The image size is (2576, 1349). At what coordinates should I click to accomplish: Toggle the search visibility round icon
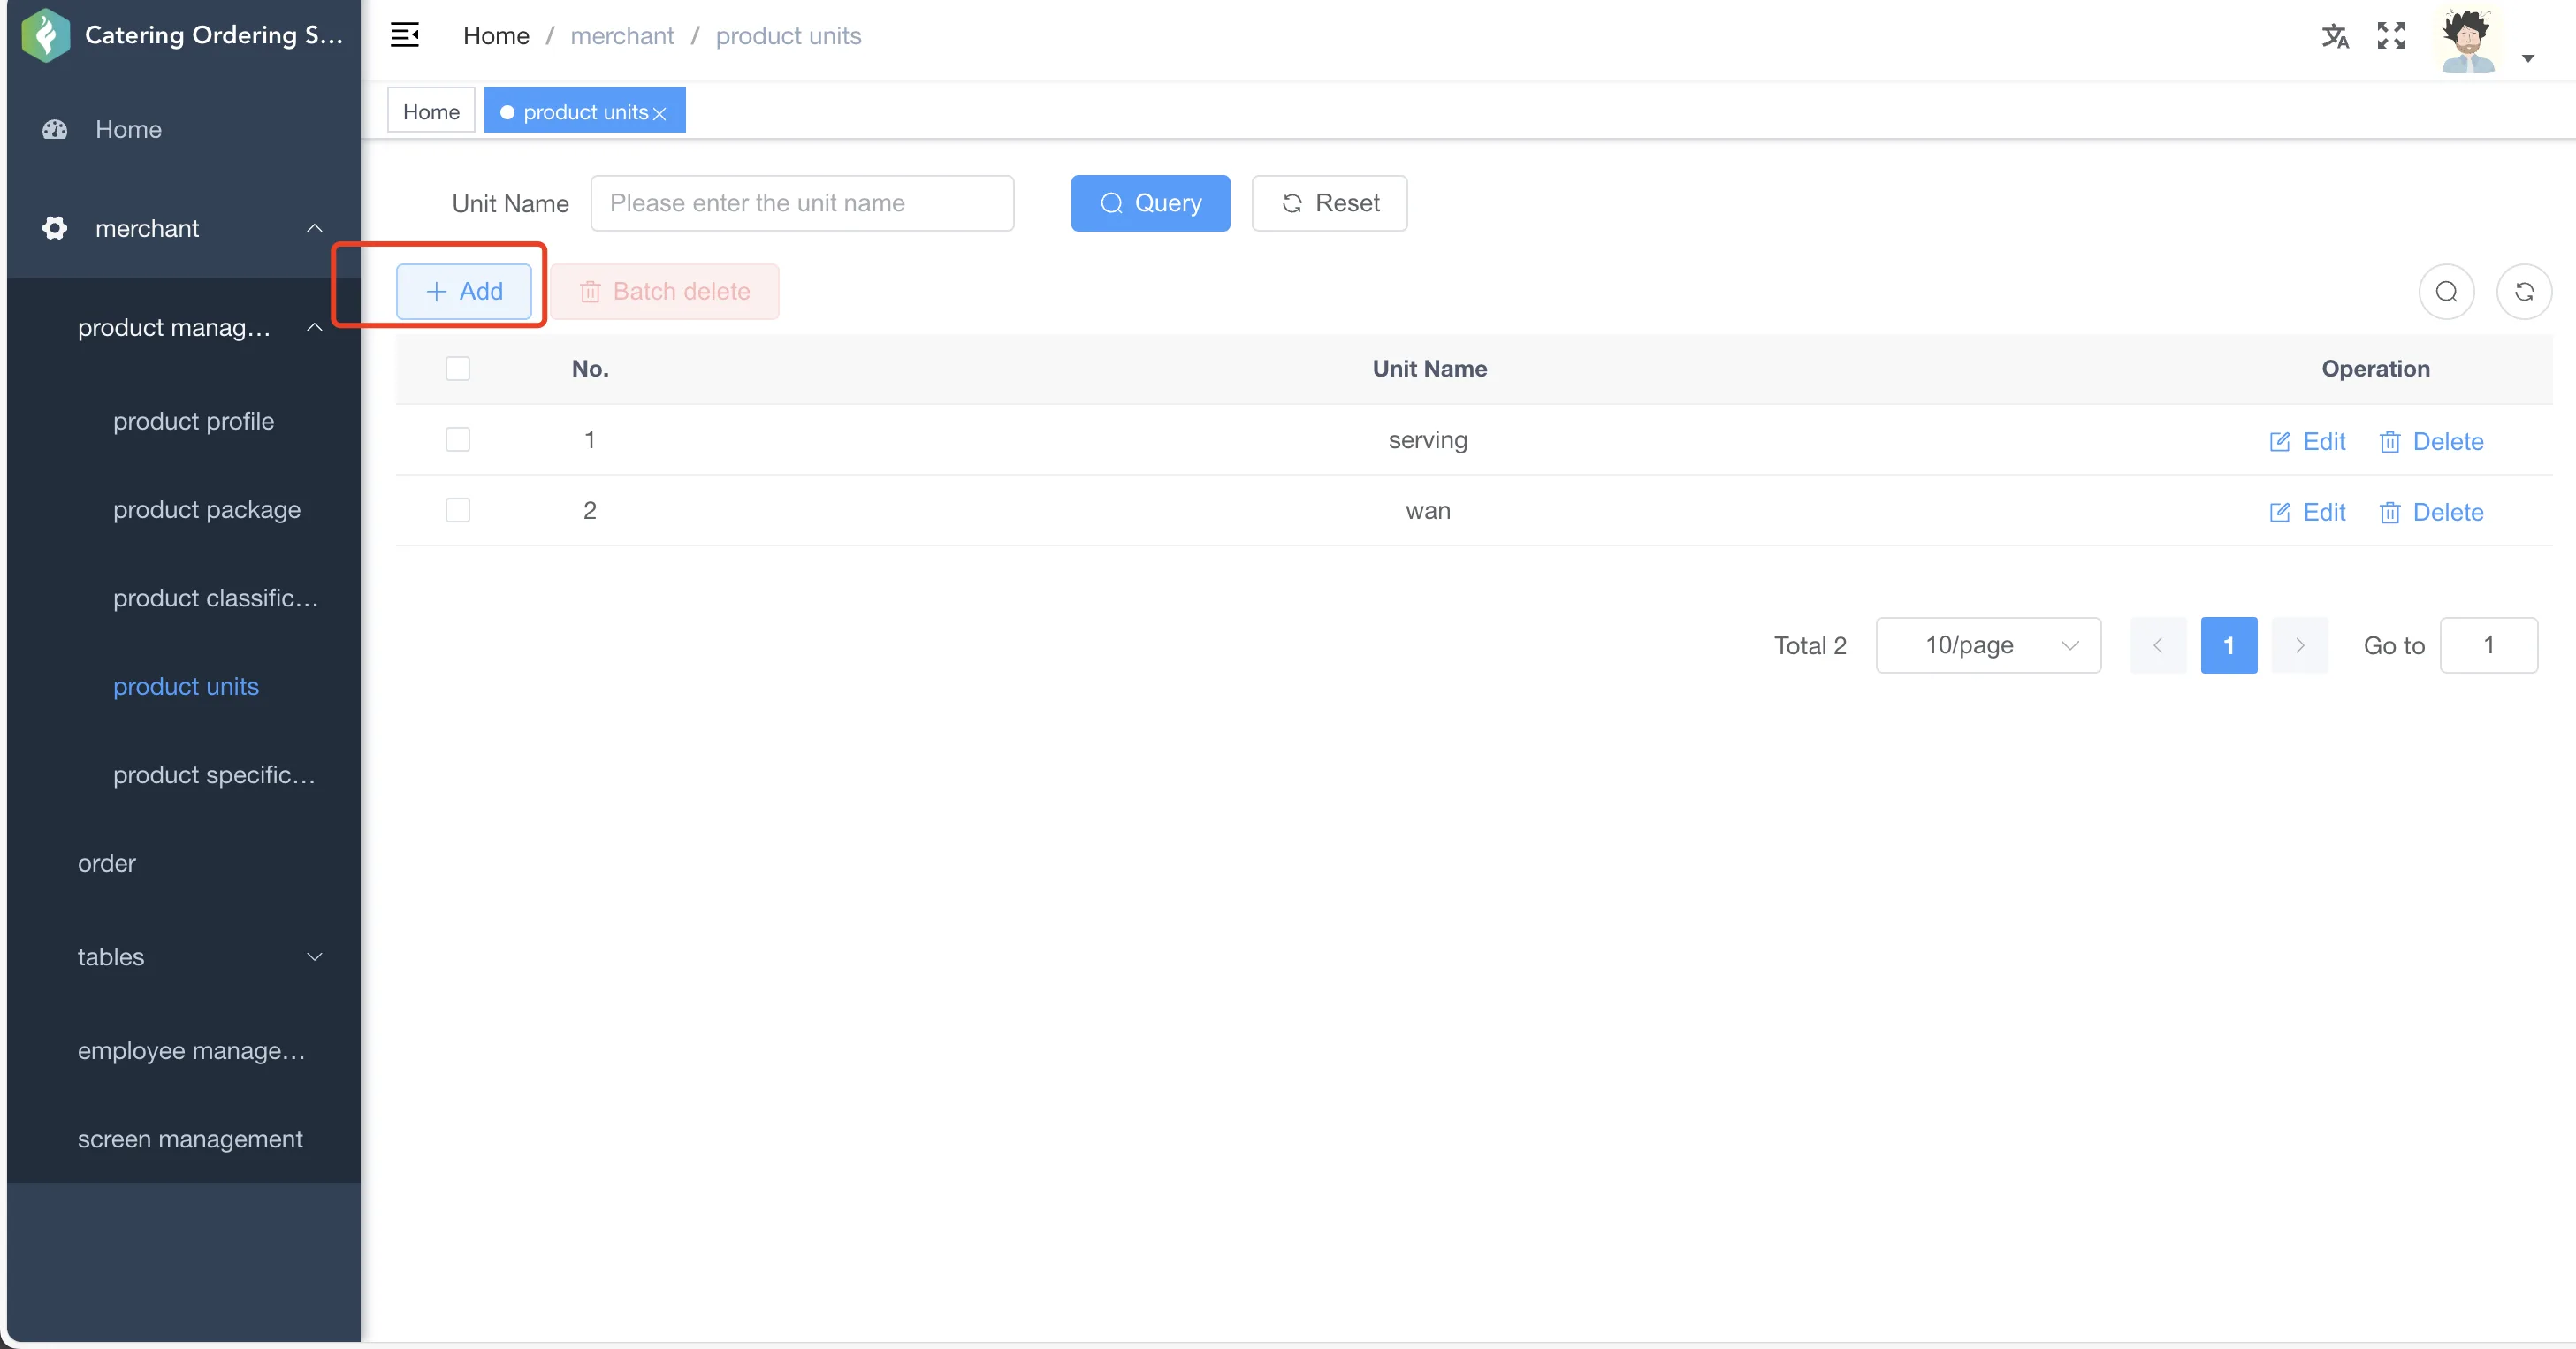point(2446,291)
